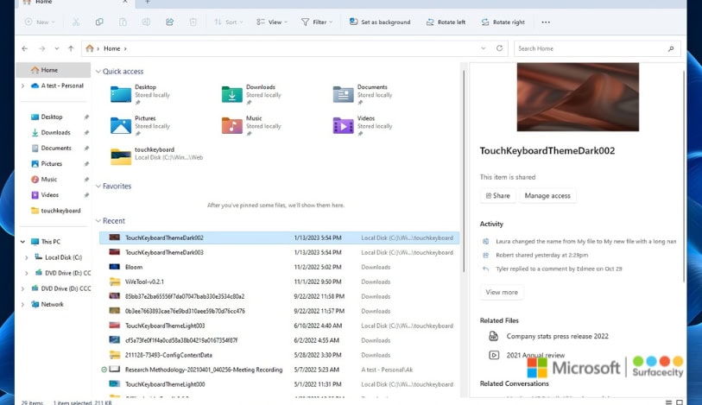Click the Manage access button

(x=547, y=196)
